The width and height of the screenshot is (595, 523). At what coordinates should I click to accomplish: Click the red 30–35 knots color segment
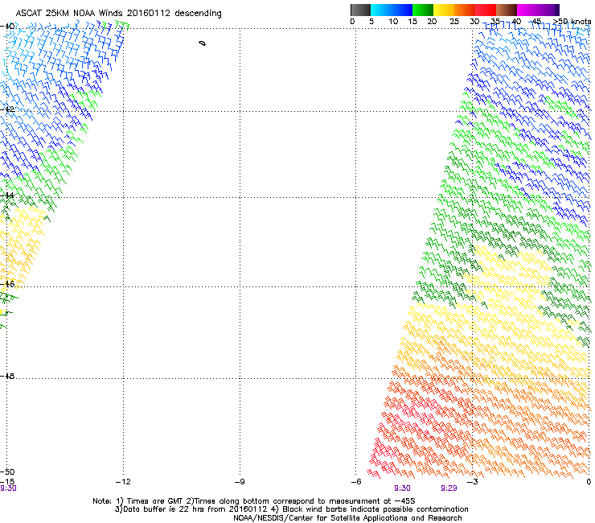click(486, 10)
